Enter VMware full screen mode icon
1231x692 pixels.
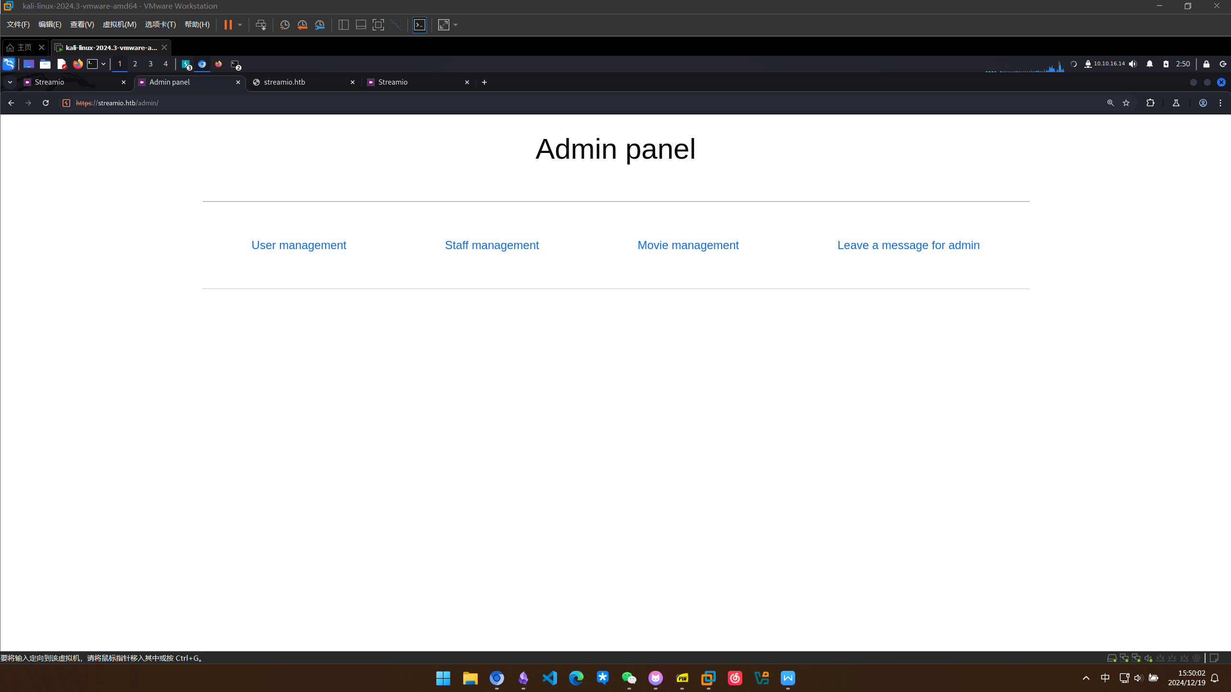378,25
